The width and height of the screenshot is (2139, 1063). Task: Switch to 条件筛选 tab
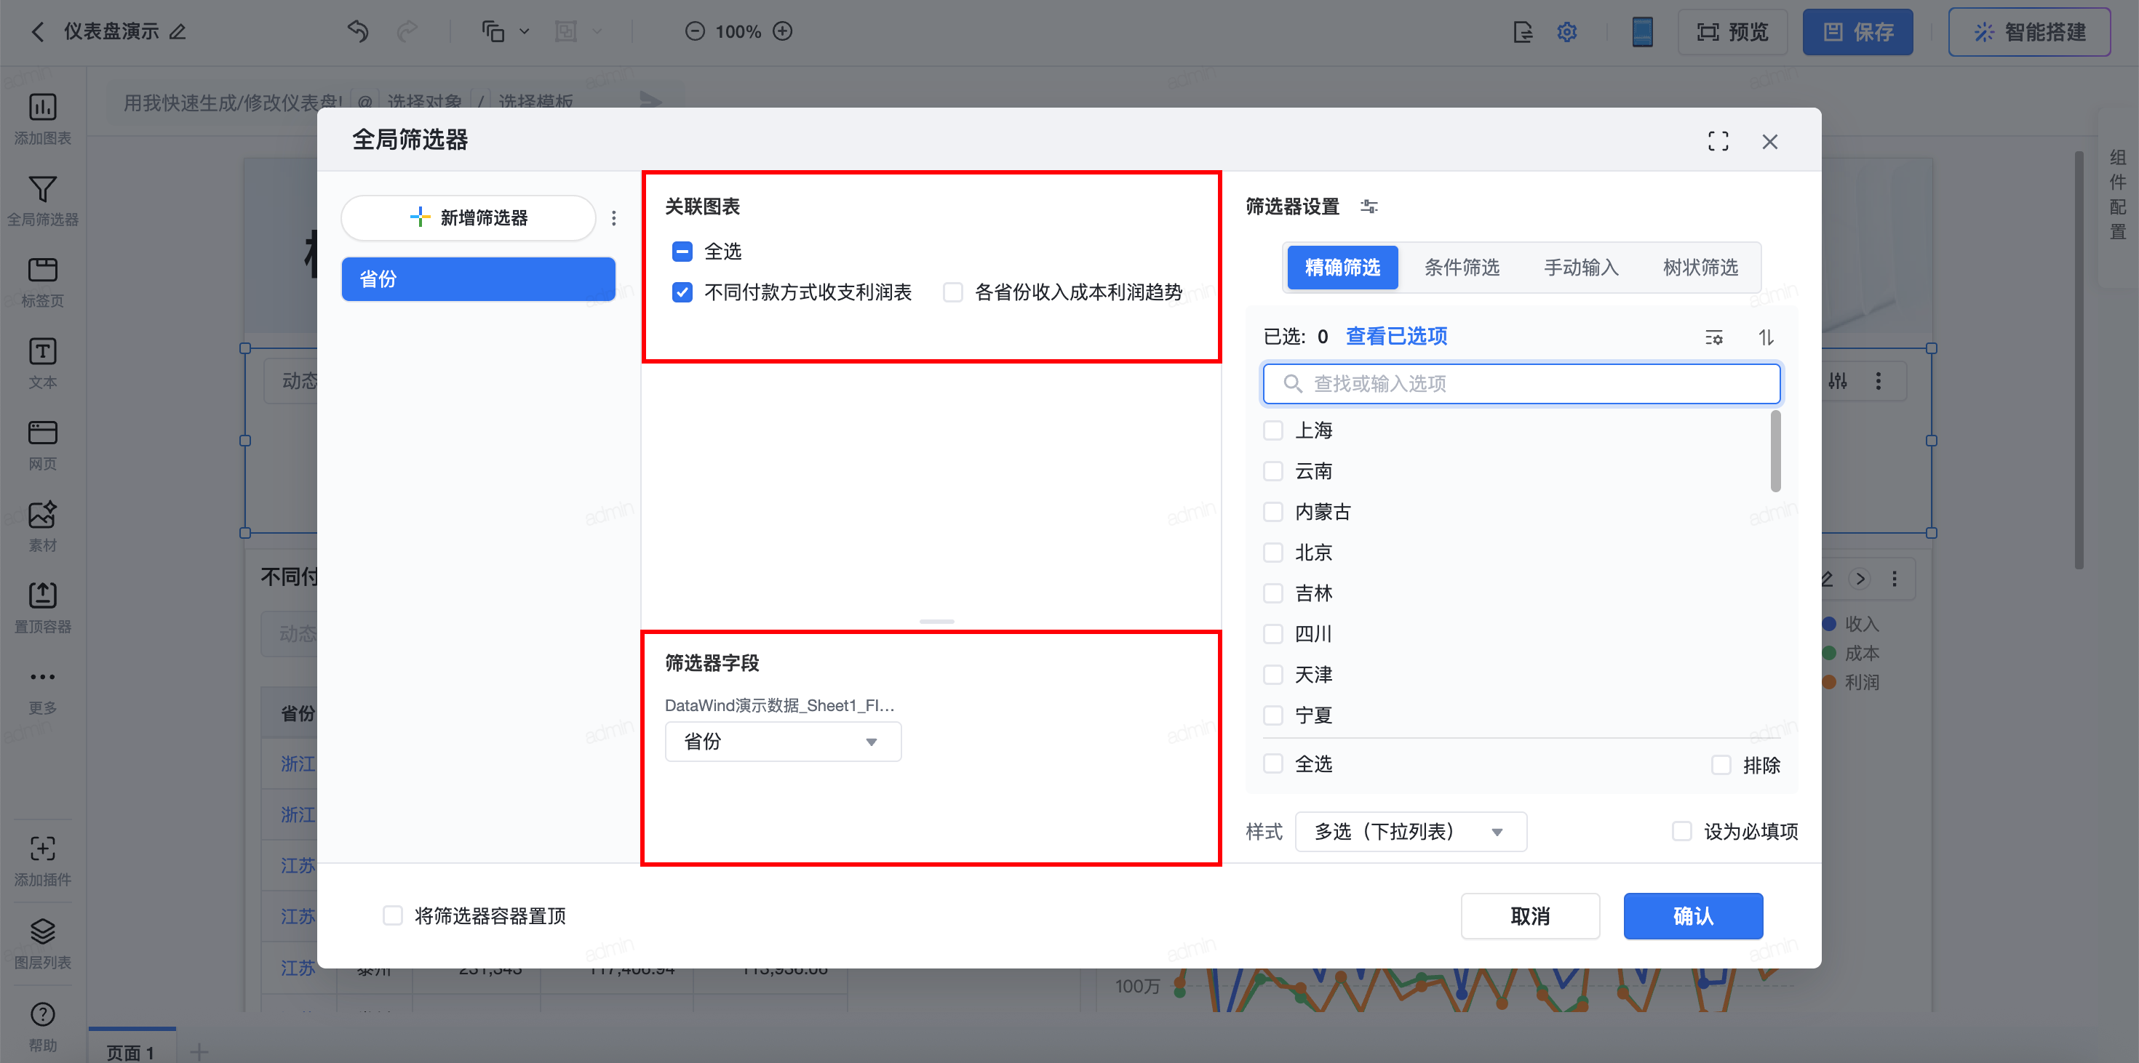(1462, 267)
